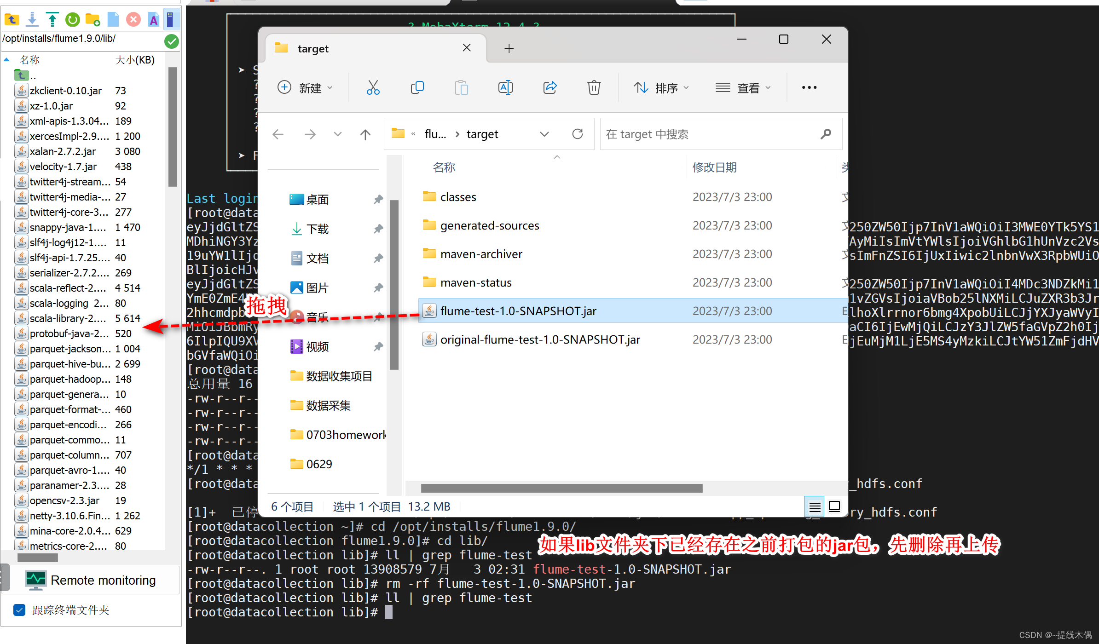The width and height of the screenshot is (1099, 644).
Task: Select the maven-status folder
Action: click(633, 282)
